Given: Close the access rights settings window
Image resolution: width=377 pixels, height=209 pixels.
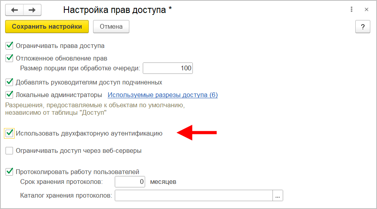Looking at the screenshot, I should pos(366,10).
